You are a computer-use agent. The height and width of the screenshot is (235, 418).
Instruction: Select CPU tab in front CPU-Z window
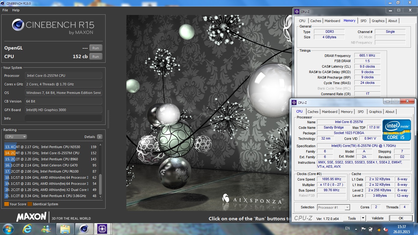click(x=299, y=111)
